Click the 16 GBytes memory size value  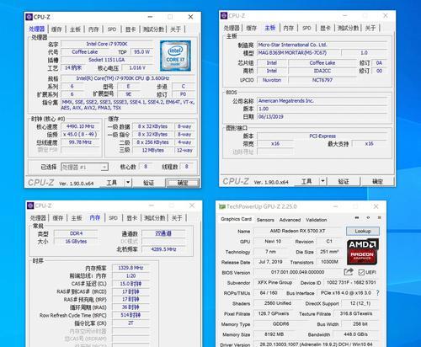(x=76, y=241)
